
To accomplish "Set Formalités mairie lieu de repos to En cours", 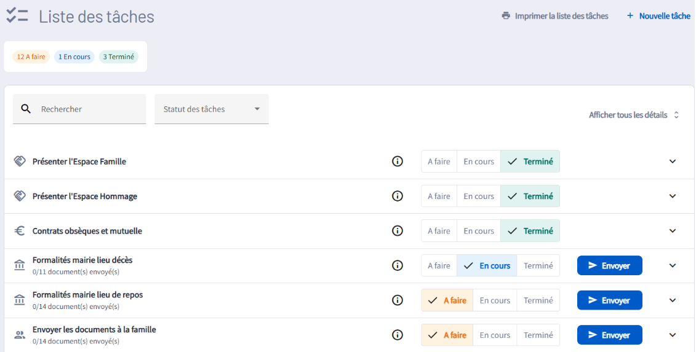I will tap(495, 300).
